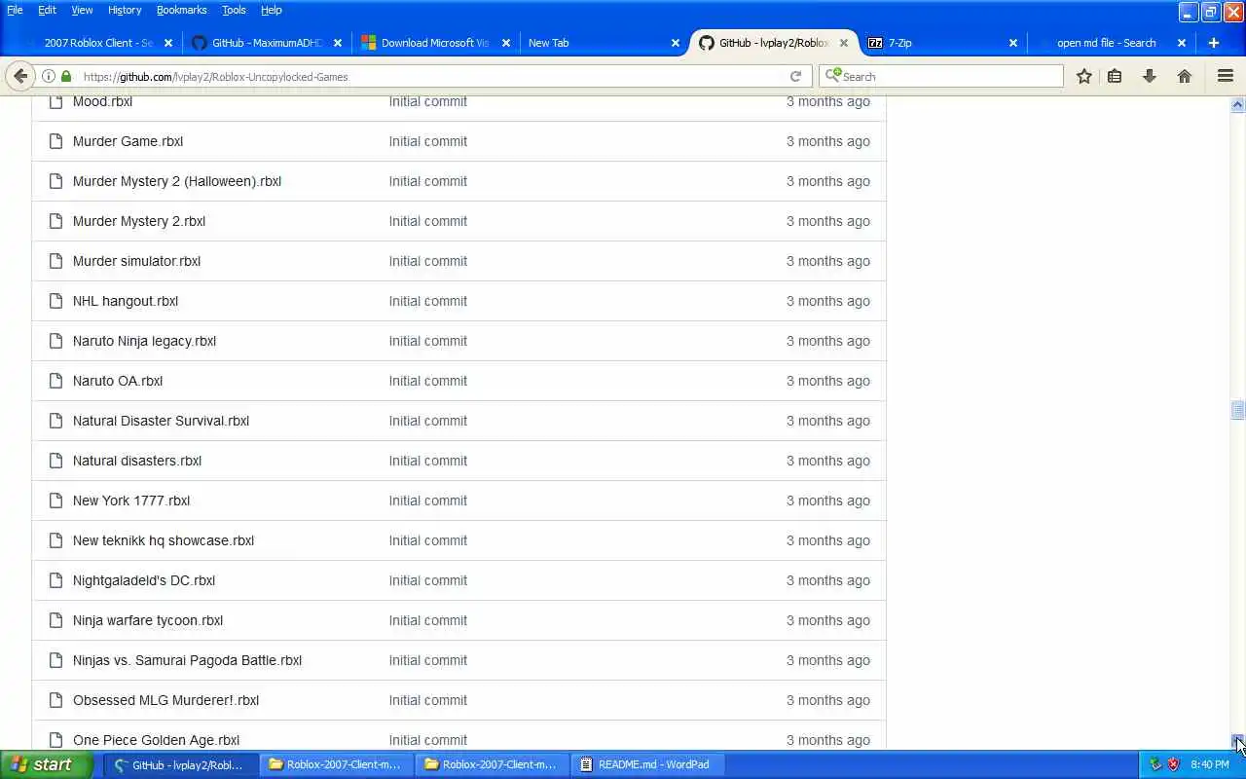Open the New teknikk hq showcase.rbxl file
Viewport: 1246px width, 779px height.
click(x=164, y=540)
